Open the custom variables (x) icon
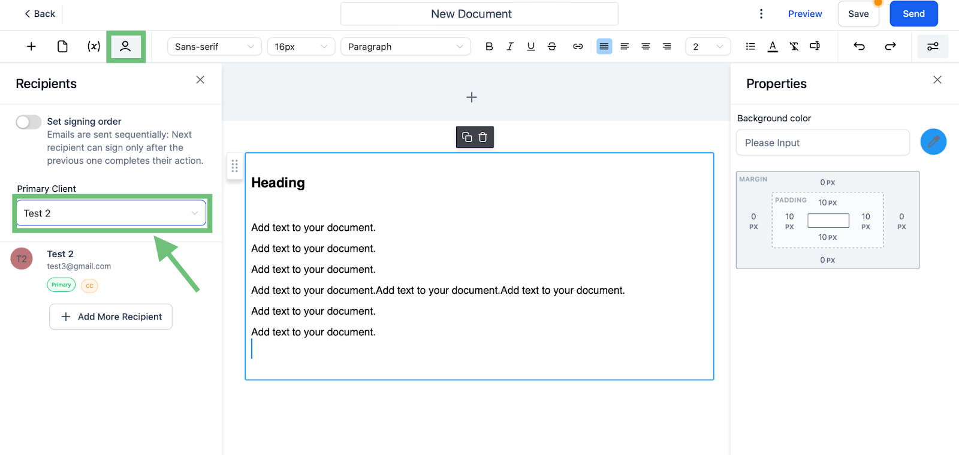This screenshot has height=455, width=959. click(x=94, y=46)
